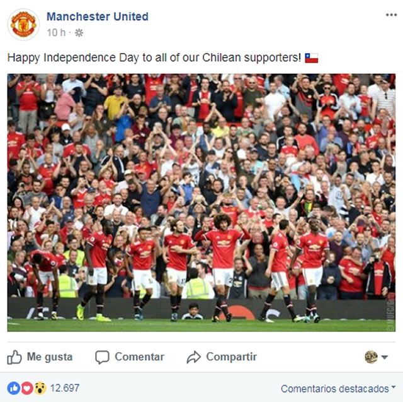Click the public privacy globe icon
The image size is (403, 402).
point(79,33)
